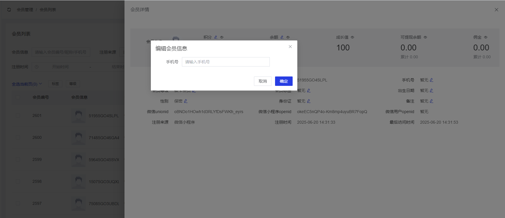Click the 会员管理 breadcrumb
505x218 pixels.
(25, 10)
